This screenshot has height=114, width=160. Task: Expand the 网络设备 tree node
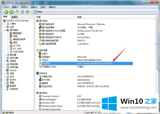coord(5,67)
